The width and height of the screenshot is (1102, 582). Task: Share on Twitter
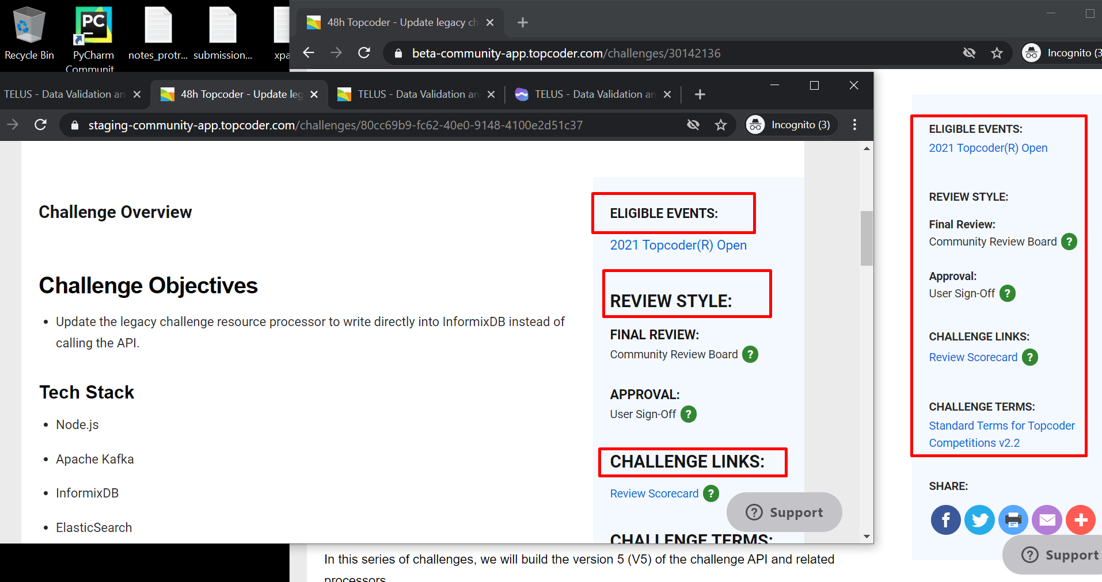point(979,520)
